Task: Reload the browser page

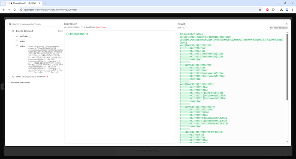Action: click(x=15, y=9)
